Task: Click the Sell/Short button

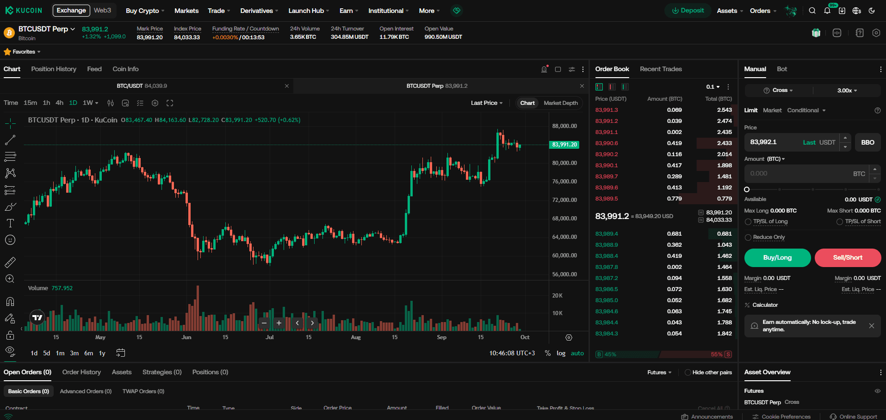Action: (848, 258)
